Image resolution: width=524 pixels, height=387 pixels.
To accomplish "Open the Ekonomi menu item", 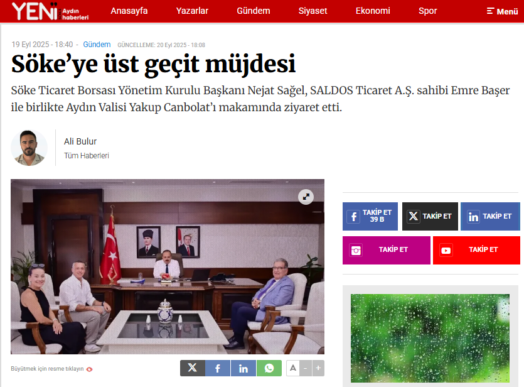I will [x=373, y=11].
